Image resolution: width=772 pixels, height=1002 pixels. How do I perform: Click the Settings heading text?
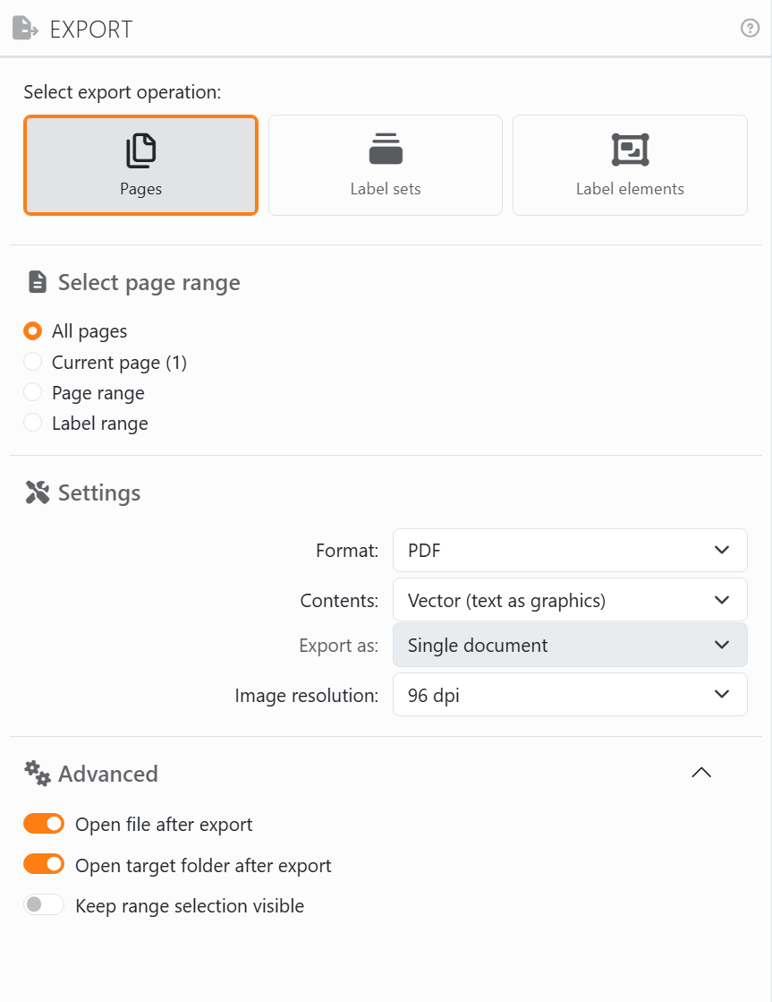pos(99,492)
